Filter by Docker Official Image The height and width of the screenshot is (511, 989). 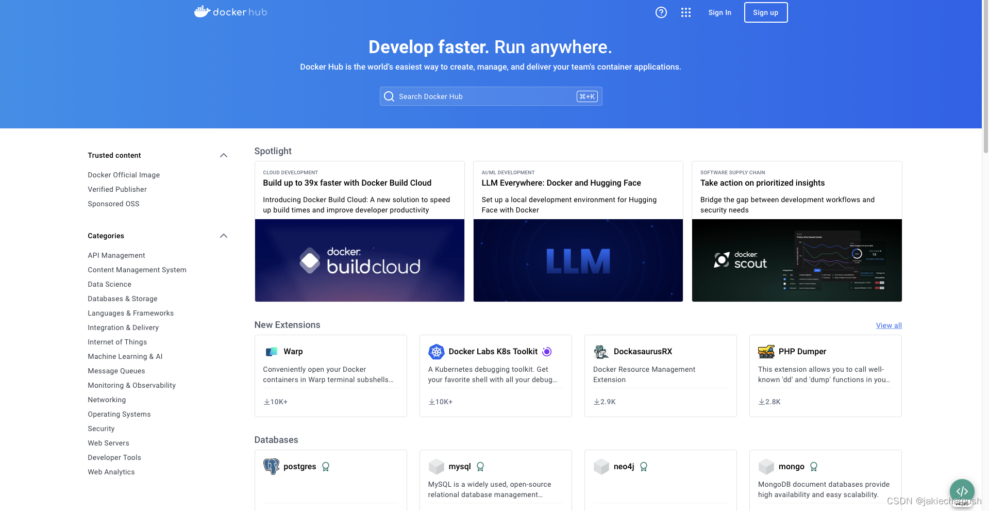124,175
